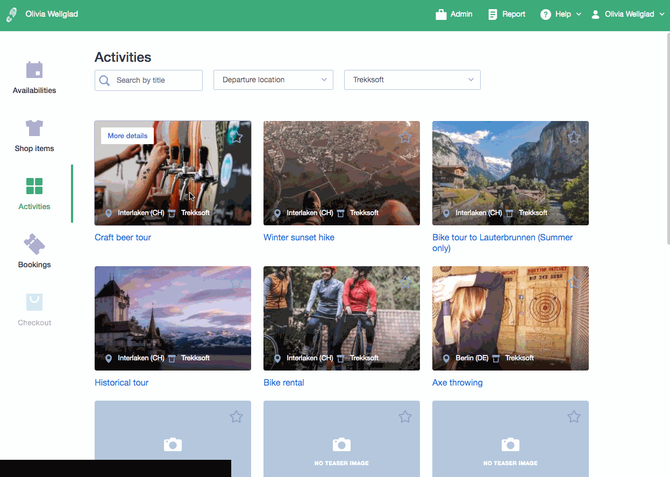Open the Help menu in header
This screenshot has width=670, height=477.
click(561, 15)
